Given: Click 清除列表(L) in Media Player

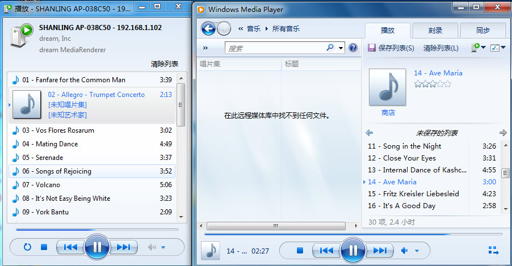Looking at the screenshot, I should coord(441,48).
